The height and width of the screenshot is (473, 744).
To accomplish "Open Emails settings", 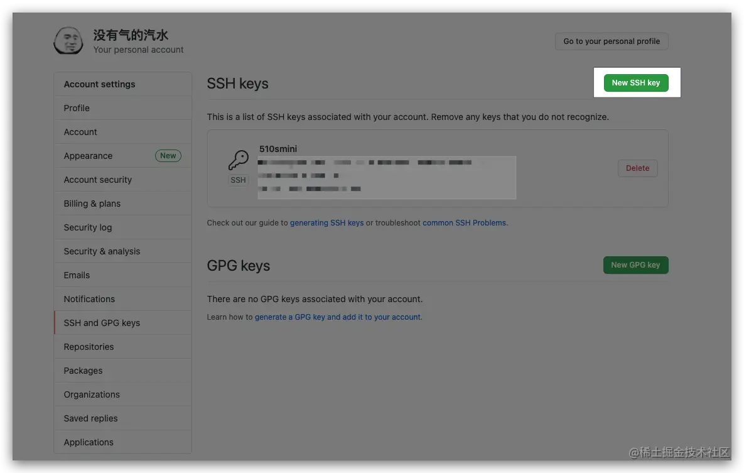I will (123, 275).
